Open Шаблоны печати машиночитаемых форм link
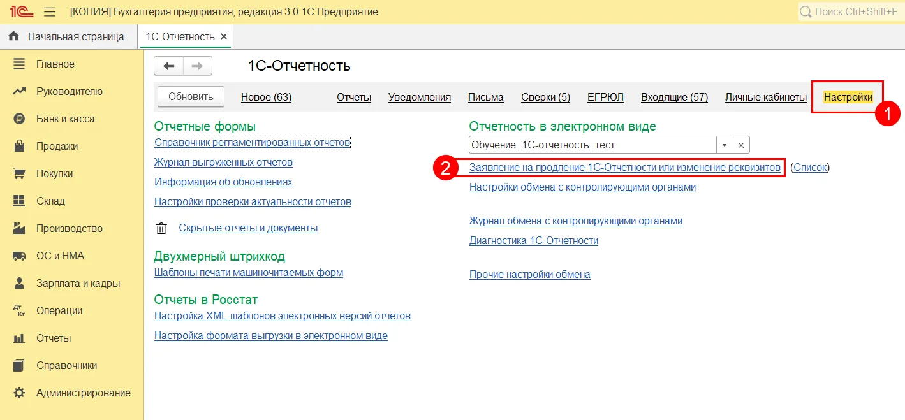This screenshot has width=905, height=420. tap(249, 272)
